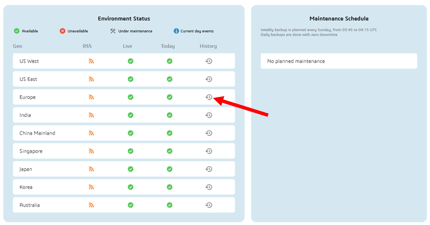View history for the Australia region

(x=208, y=205)
